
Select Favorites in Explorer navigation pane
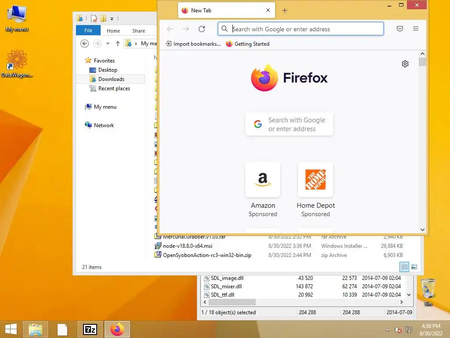click(100, 60)
